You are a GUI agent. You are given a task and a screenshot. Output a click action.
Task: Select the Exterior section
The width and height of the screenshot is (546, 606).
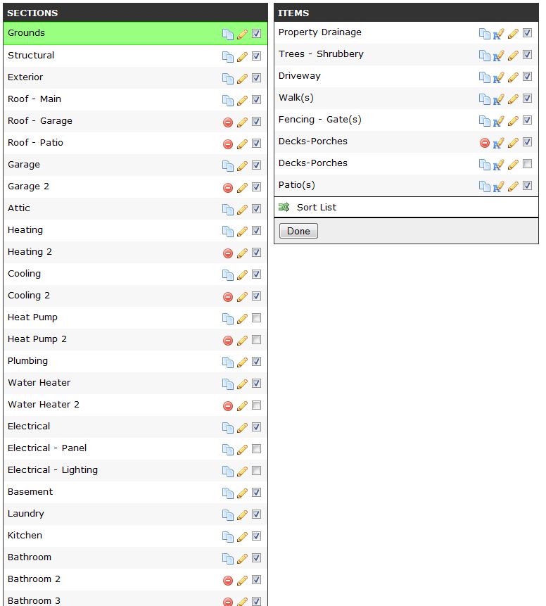pos(25,77)
